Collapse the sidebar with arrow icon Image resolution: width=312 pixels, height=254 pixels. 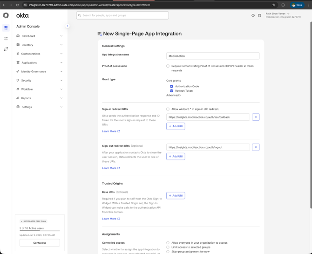point(68,26)
